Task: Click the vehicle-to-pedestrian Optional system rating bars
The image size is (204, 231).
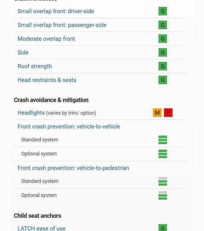Action: (x=163, y=195)
